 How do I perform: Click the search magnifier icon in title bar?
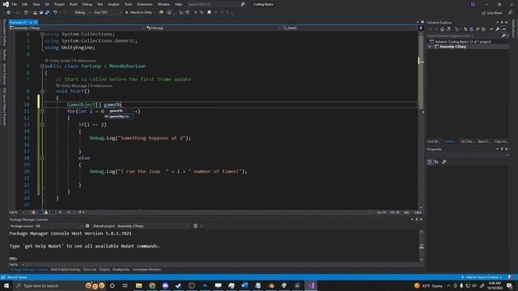point(243,4)
